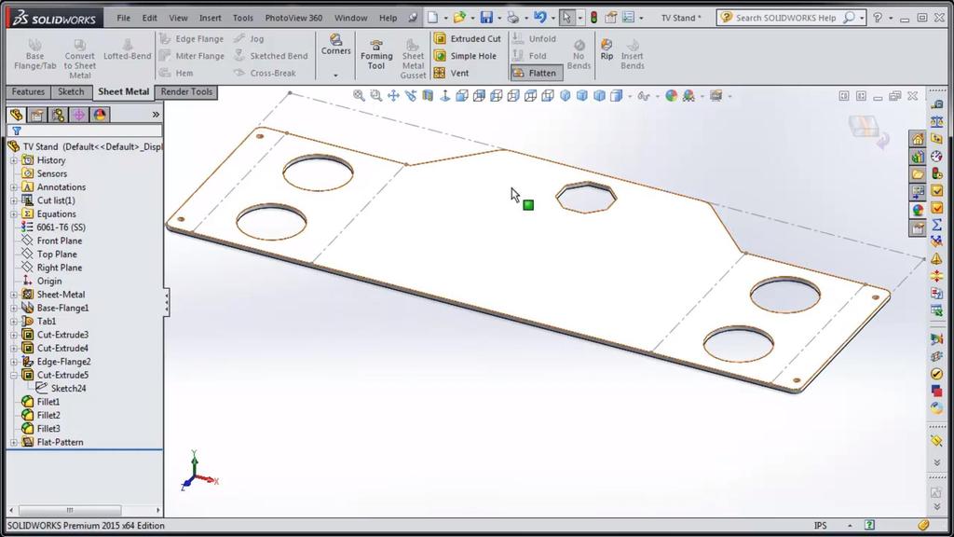The width and height of the screenshot is (954, 537).
Task: Open the Tools menu
Action: click(x=243, y=18)
